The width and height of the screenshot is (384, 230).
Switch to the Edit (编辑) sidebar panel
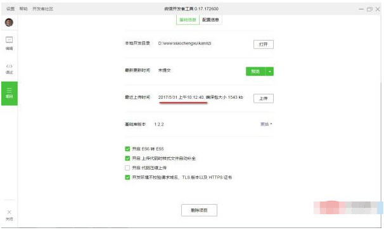coord(9,43)
